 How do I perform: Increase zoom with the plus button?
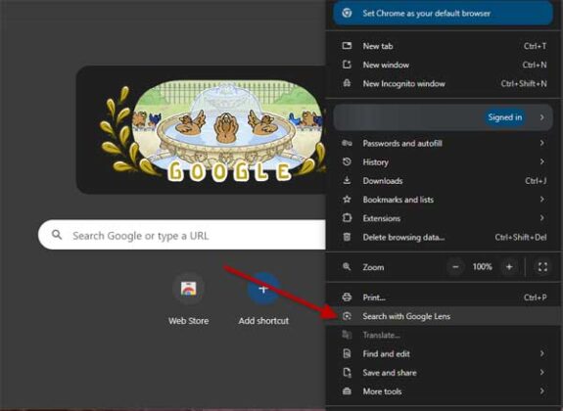pyautogui.click(x=509, y=267)
